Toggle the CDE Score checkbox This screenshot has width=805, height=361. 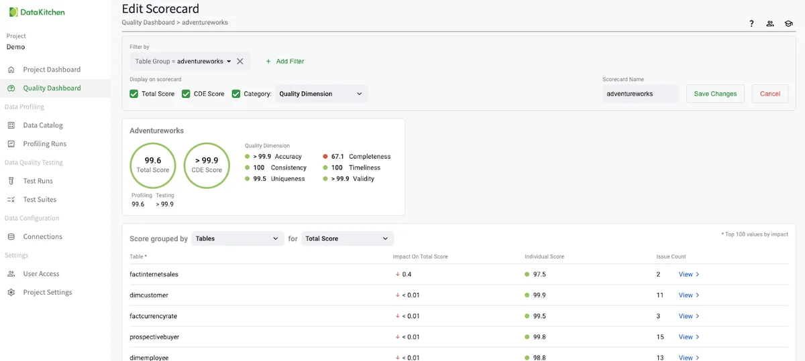[186, 94]
